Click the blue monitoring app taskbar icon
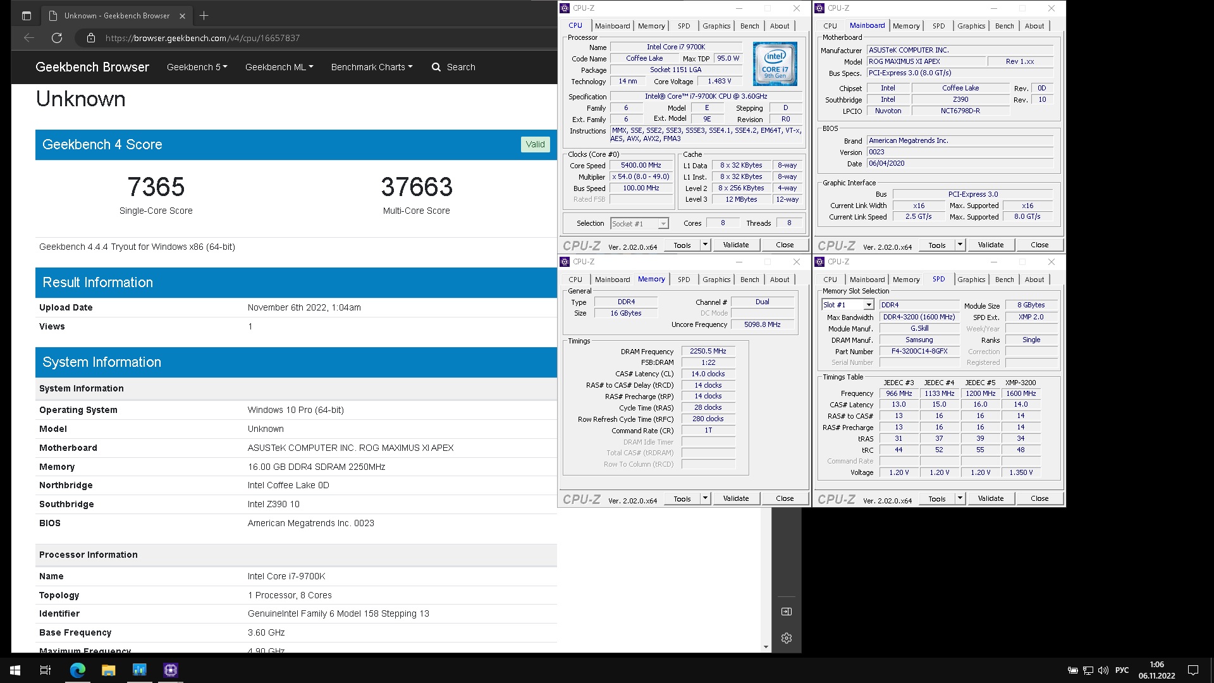 point(140,670)
